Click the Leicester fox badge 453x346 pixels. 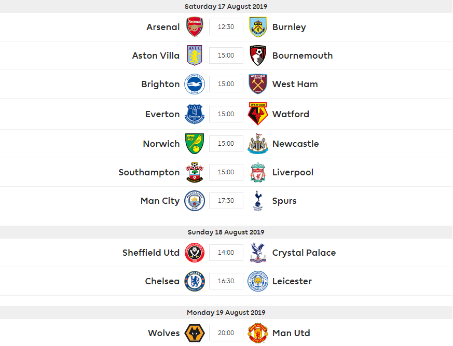tap(258, 281)
